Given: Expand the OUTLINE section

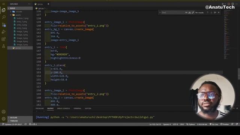Looking at the screenshot, I should (x=20, y=117).
